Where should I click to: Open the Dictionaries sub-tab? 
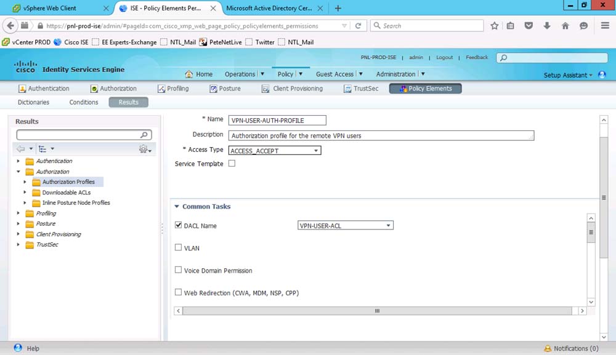click(33, 102)
